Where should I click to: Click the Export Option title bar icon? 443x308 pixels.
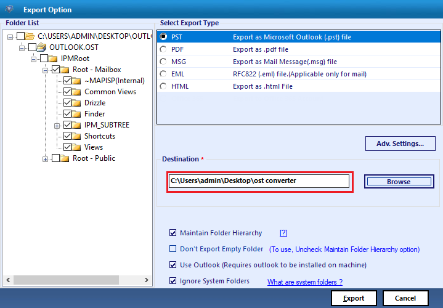[9, 9]
